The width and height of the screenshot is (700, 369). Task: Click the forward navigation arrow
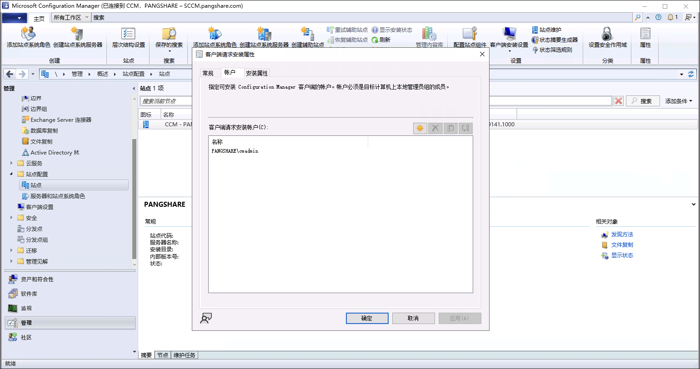pyautogui.click(x=22, y=74)
